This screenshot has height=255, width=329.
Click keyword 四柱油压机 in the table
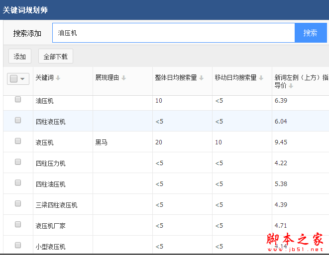50,184
